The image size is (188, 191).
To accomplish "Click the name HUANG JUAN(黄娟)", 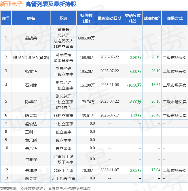I will point(31,58).
